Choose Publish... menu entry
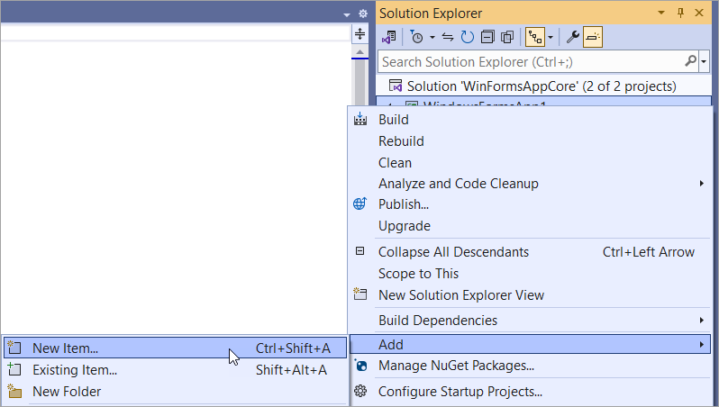This screenshot has height=407, width=719. coord(530,204)
